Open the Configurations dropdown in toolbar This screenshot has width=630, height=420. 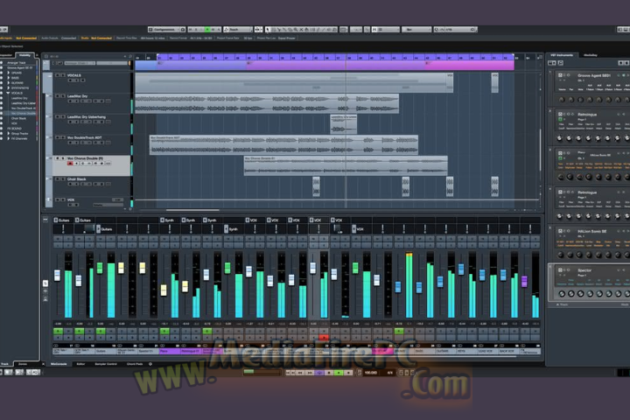click(x=164, y=30)
